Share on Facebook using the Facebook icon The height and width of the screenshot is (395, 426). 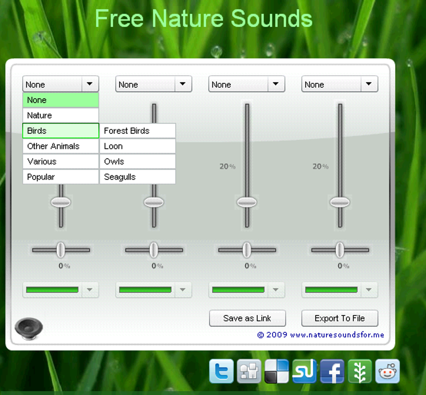pos(332,371)
